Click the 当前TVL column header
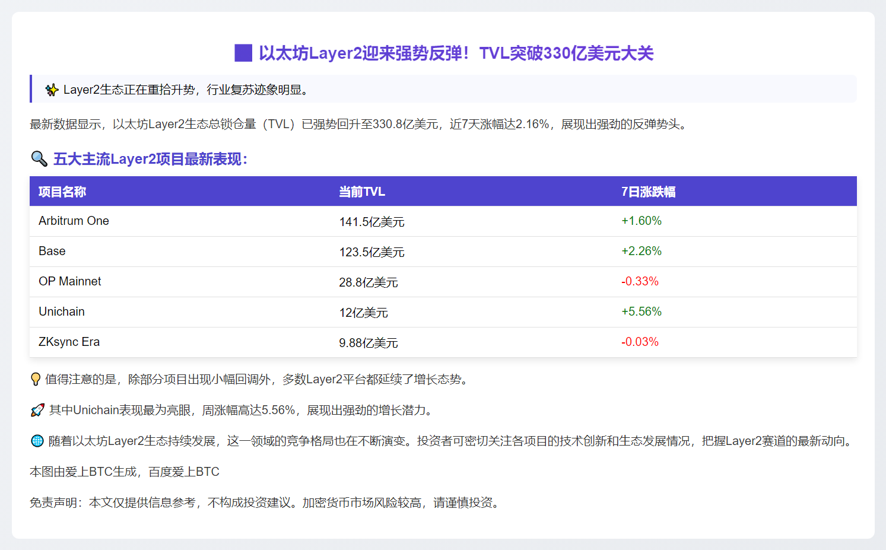 (x=362, y=192)
